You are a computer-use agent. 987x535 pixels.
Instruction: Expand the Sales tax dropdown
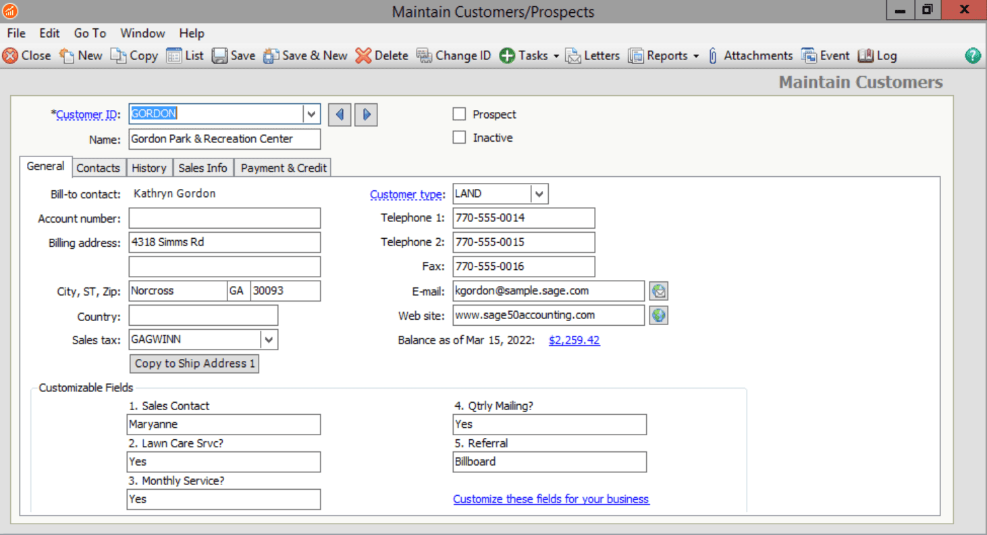click(x=269, y=339)
